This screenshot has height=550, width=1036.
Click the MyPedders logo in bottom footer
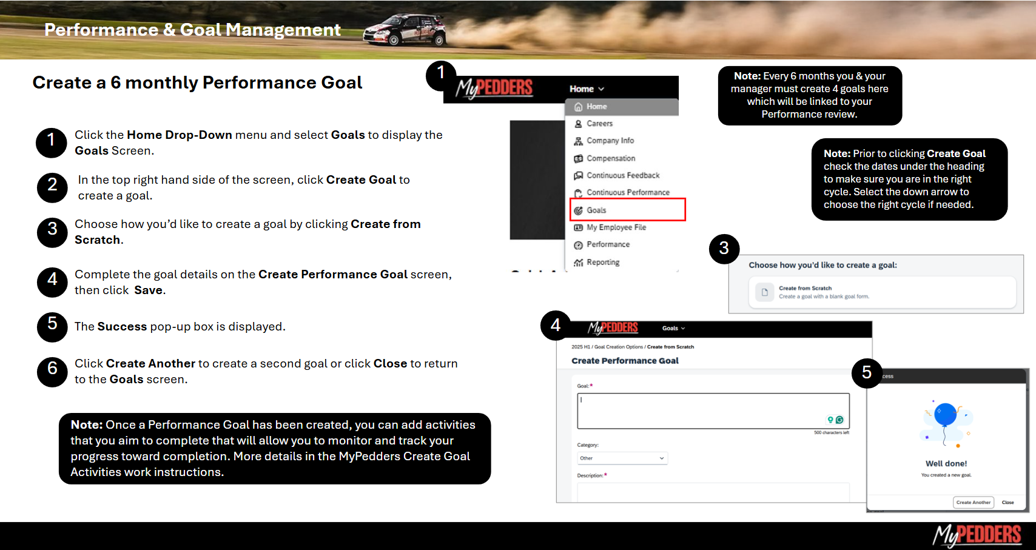[x=977, y=535]
